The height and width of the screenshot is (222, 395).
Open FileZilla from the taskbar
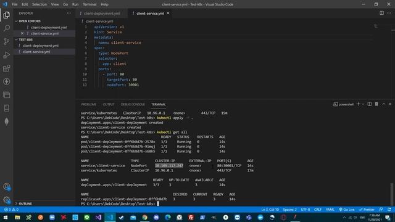pyautogui.click(x=191, y=217)
